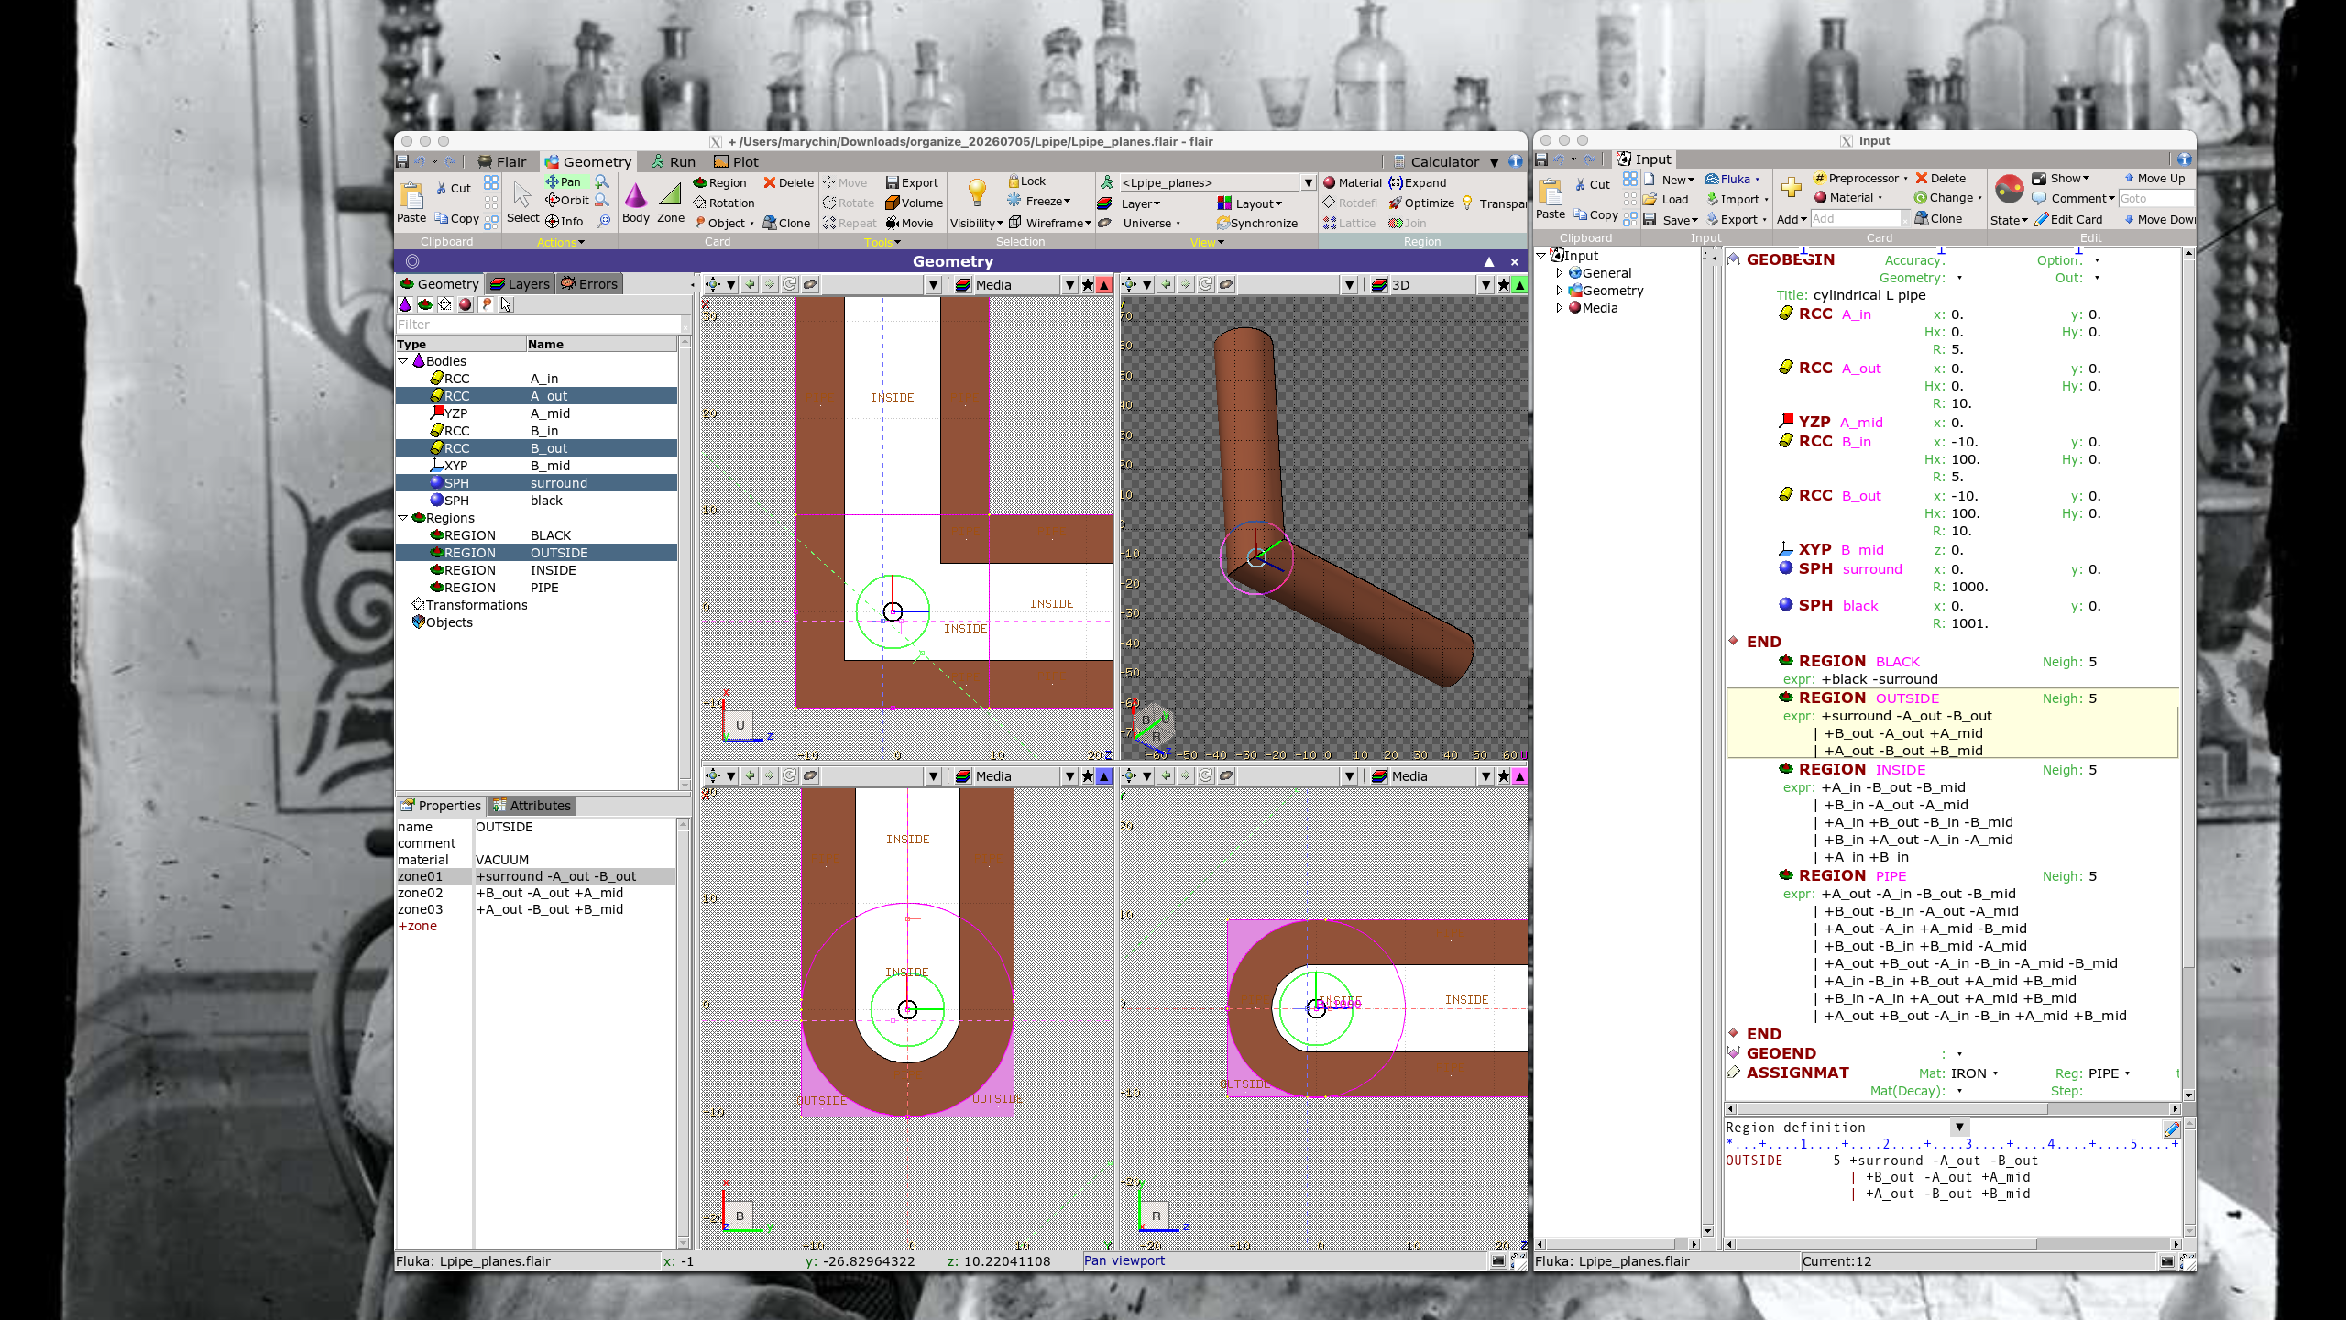Image resolution: width=2346 pixels, height=1320 pixels.
Task: Click the Visibility lightbulb icon
Action: click(x=976, y=193)
